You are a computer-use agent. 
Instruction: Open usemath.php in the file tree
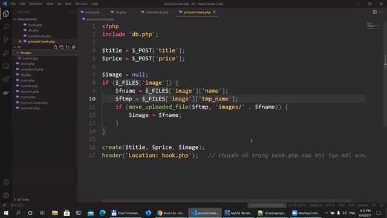tap(30, 108)
